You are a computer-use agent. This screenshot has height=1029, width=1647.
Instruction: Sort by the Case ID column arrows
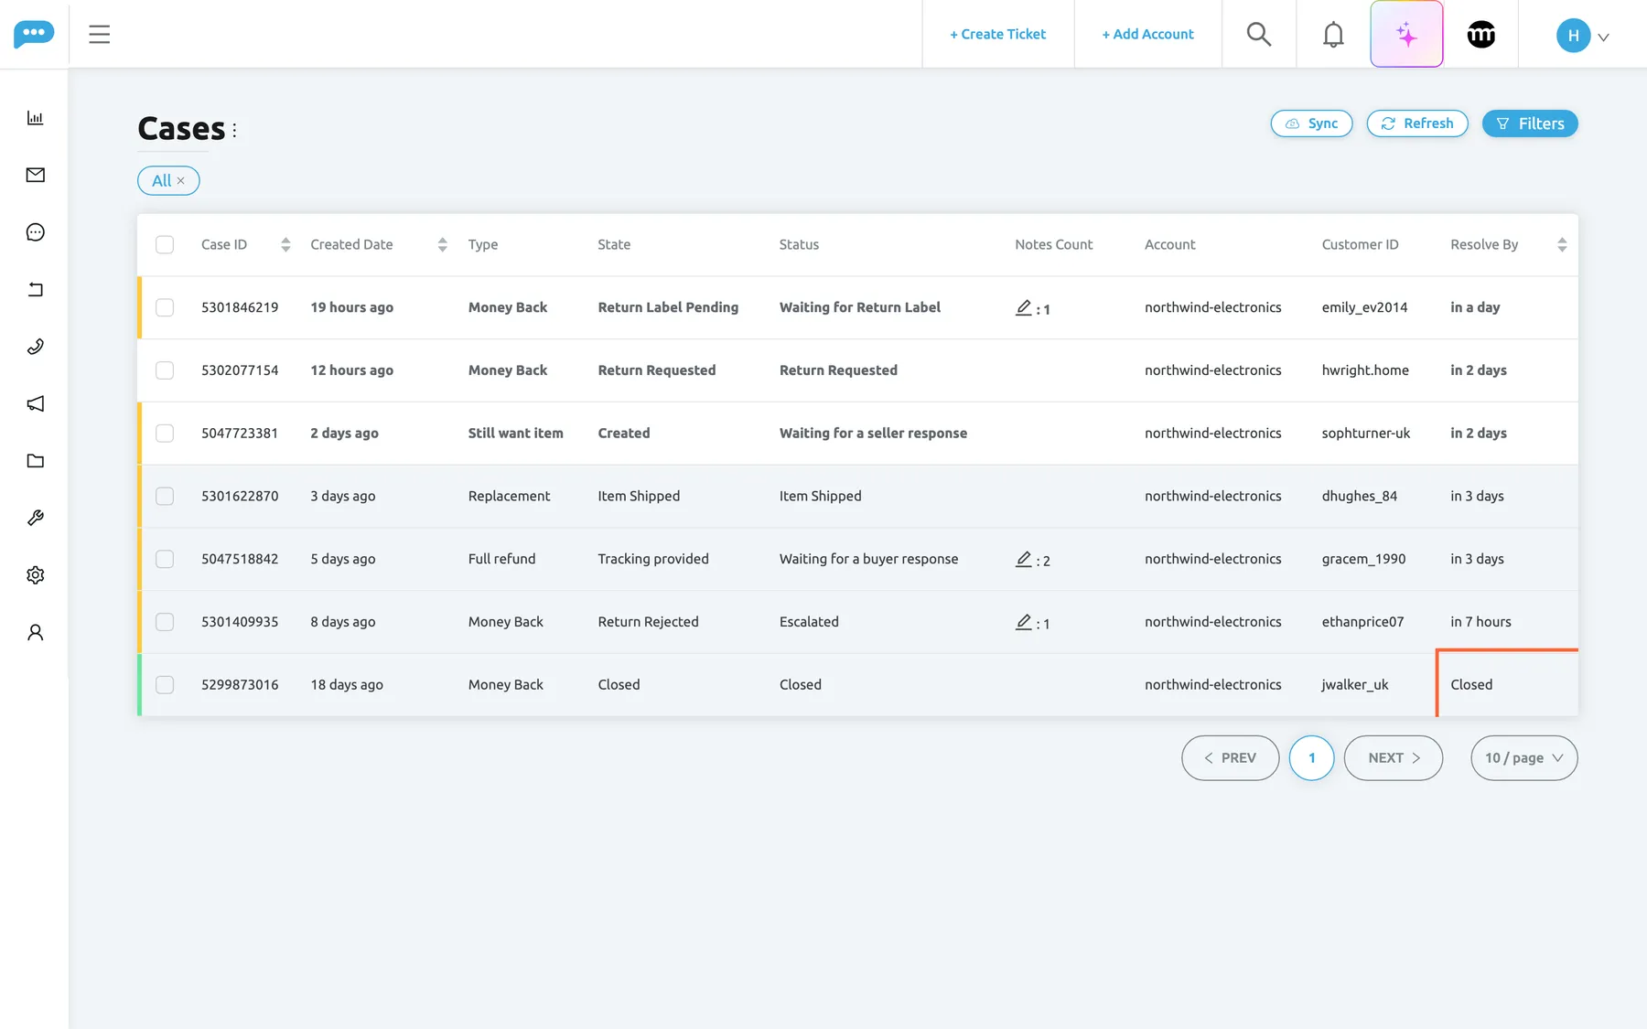[x=285, y=244]
